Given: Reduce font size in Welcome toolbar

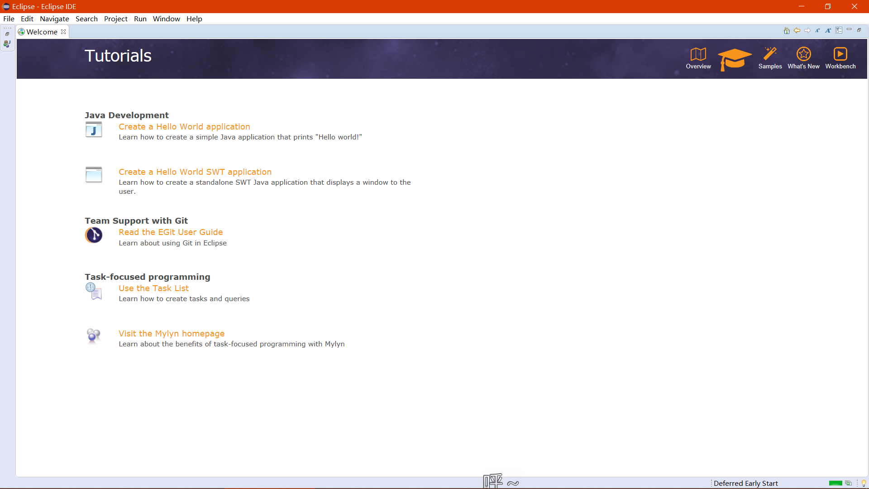Looking at the screenshot, I should tap(817, 31).
